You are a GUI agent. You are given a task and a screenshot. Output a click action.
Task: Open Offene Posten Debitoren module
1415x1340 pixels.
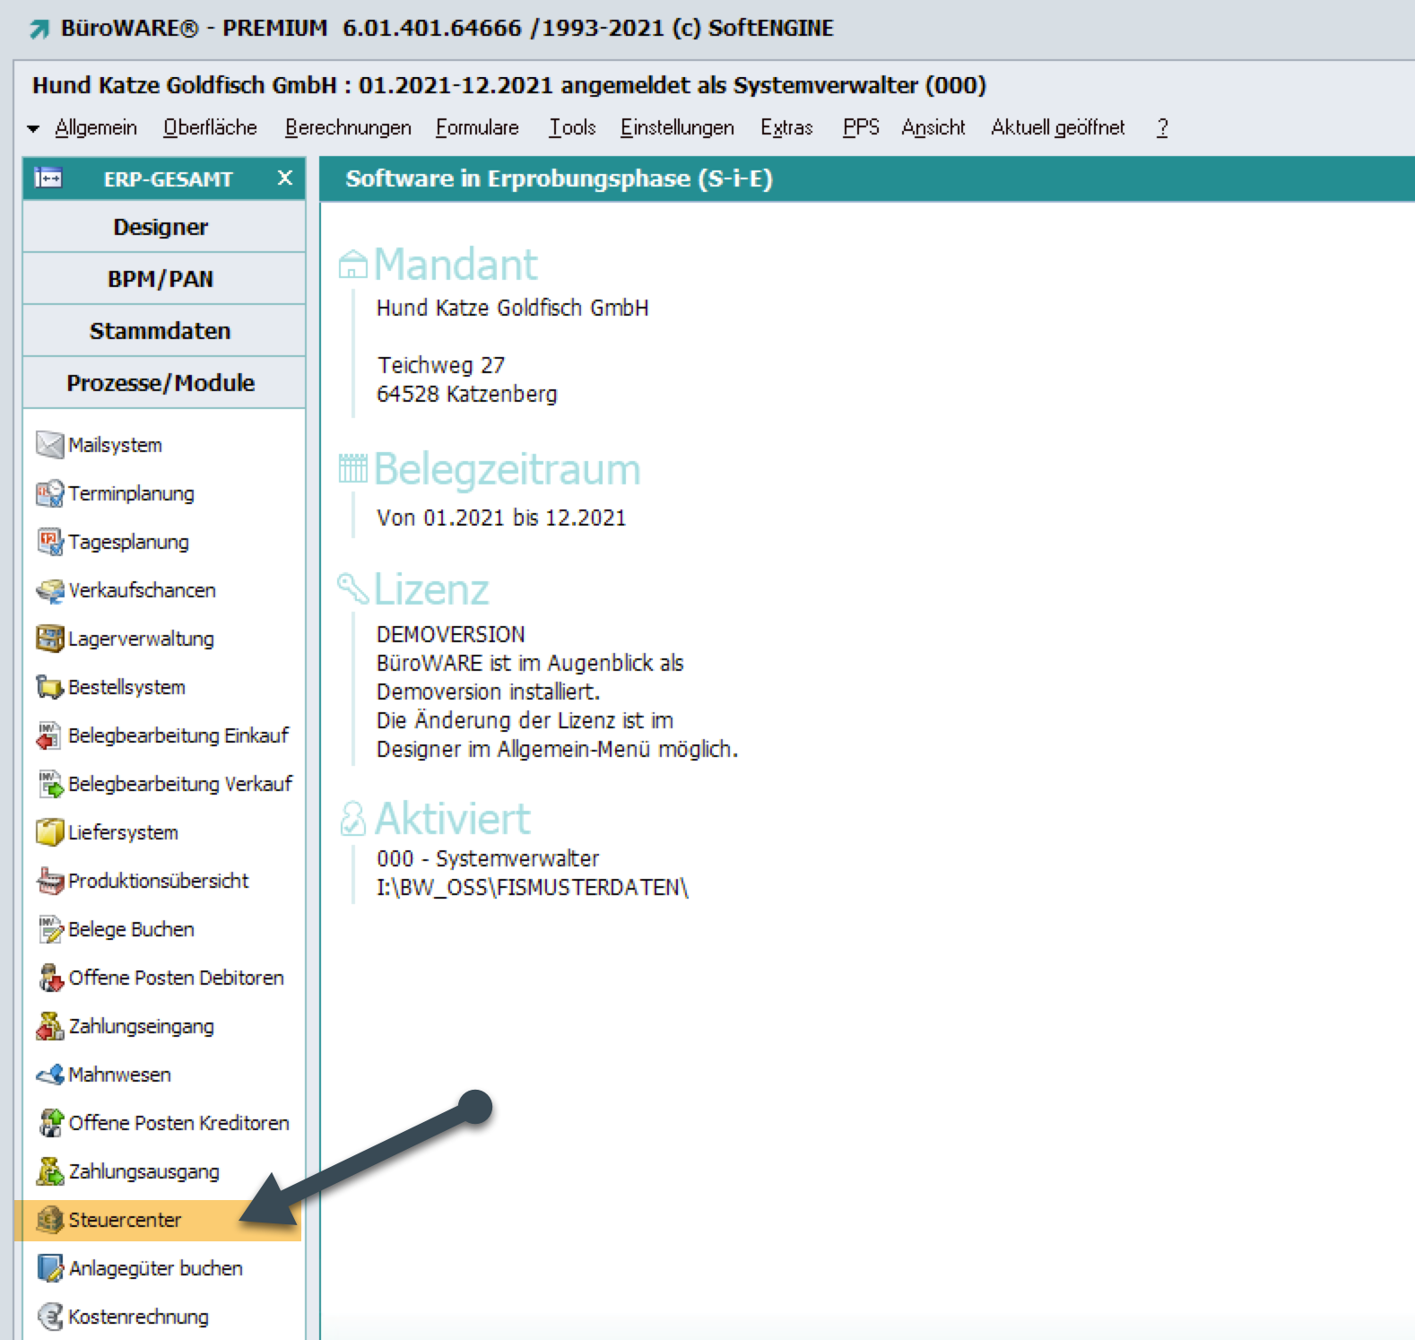(x=176, y=978)
